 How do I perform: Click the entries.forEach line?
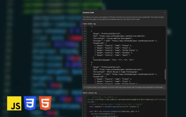click(x=103, y=114)
